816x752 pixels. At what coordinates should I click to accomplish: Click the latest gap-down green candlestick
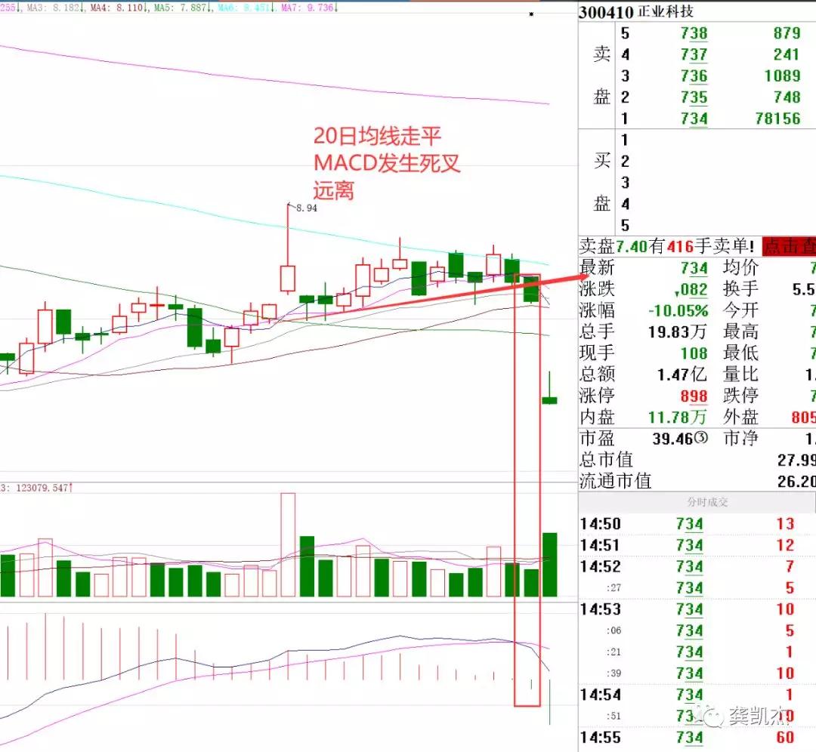tap(549, 388)
